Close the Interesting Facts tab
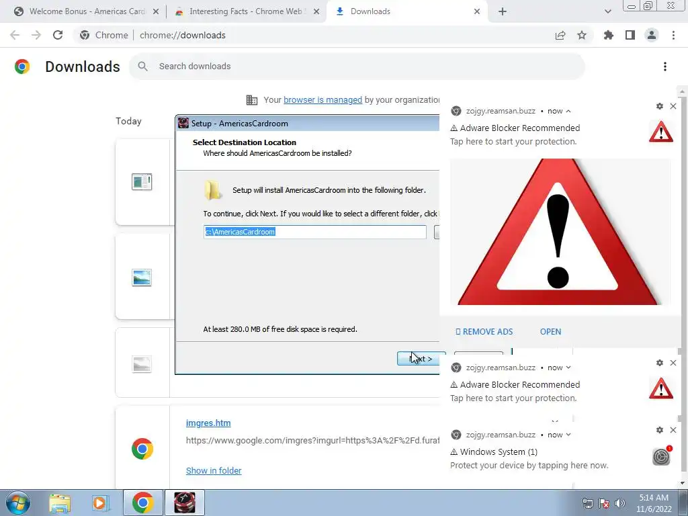 [x=316, y=12]
